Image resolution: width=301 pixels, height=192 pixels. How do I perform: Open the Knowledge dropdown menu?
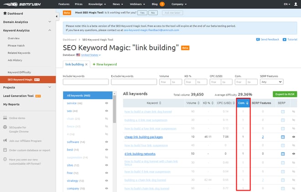click(x=97, y=4)
